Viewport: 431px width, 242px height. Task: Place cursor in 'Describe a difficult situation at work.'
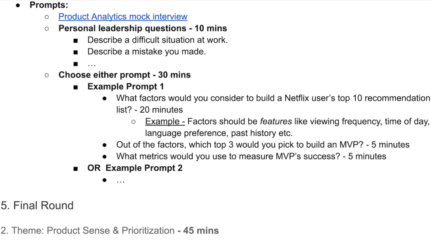point(157,40)
